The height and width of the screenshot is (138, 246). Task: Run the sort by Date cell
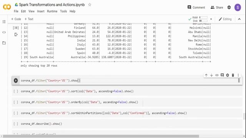tap(16, 91)
